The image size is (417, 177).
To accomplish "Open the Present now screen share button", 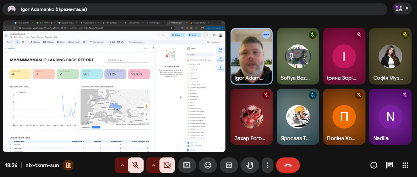I will pos(187,165).
